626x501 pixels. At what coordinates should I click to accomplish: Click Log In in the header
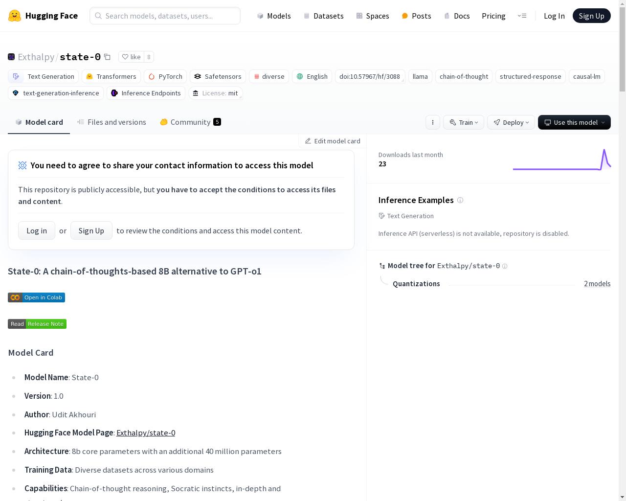(x=554, y=16)
